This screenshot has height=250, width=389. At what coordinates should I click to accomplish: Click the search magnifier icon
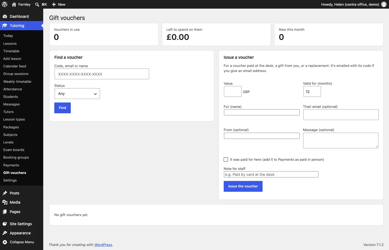(37, 4)
